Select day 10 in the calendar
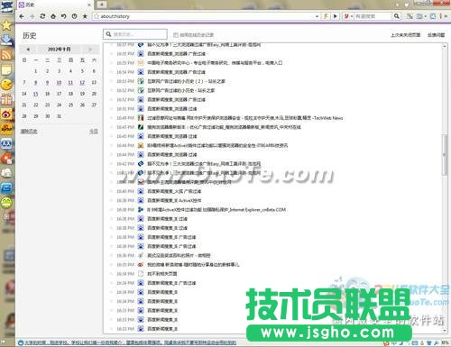Image resolution: width=451 pixels, height=347 pixels. (x=59, y=83)
